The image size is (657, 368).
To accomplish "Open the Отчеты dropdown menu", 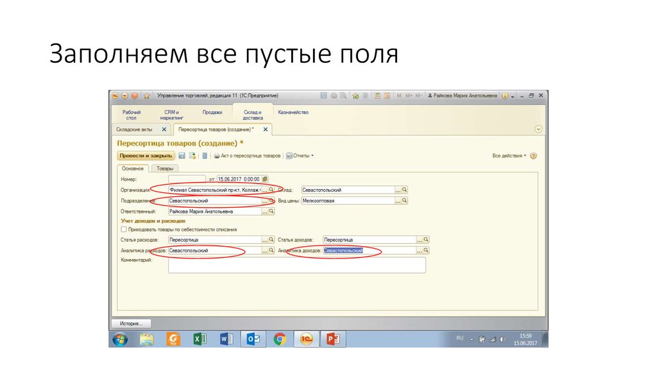I will tap(300, 156).
